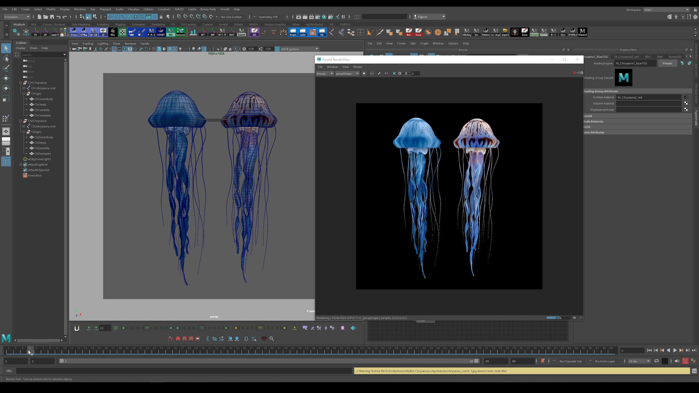Click the time range slider bar
The height and width of the screenshot is (393, 699).
[x=269, y=361]
